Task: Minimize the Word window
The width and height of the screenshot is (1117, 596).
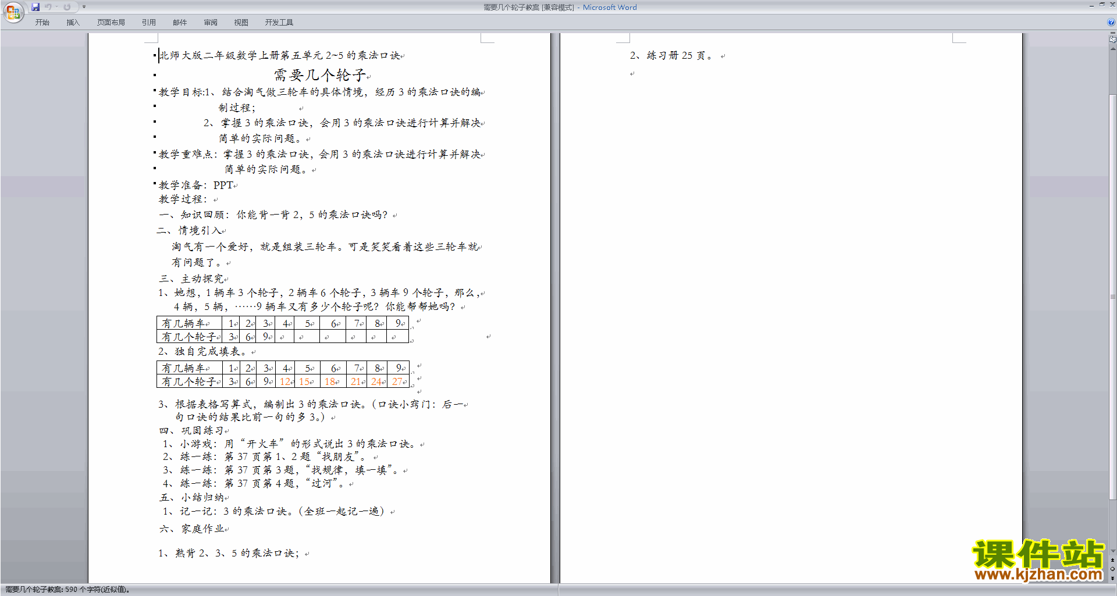Action: pos(1091,5)
